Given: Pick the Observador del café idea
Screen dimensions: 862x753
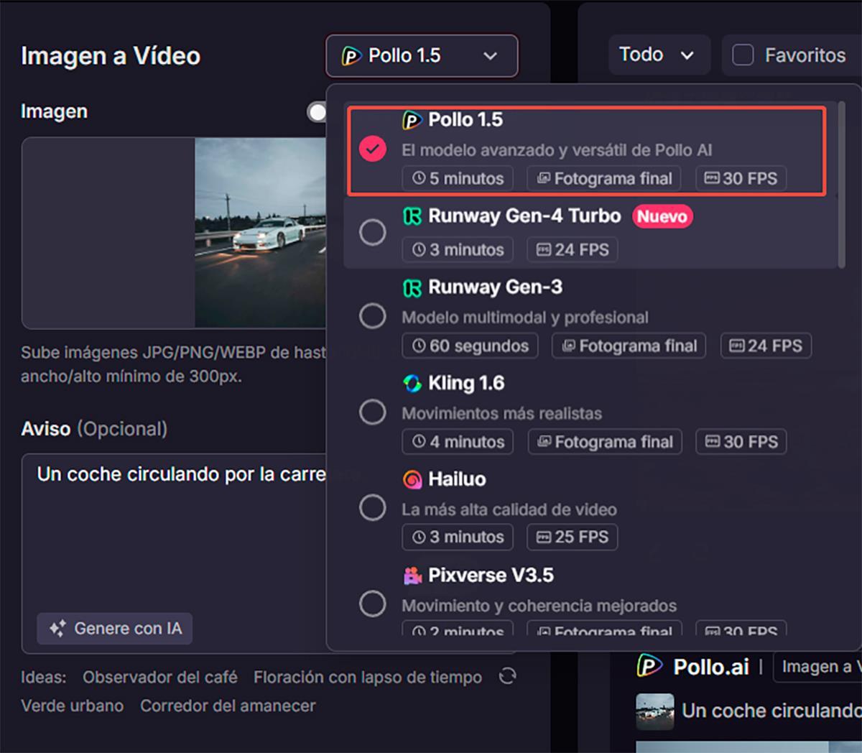Looking at the screenshot, I should [x=159, y=678].
